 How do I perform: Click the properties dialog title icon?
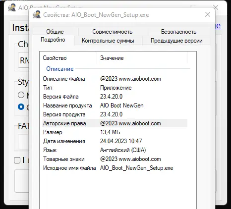point(37,14)
